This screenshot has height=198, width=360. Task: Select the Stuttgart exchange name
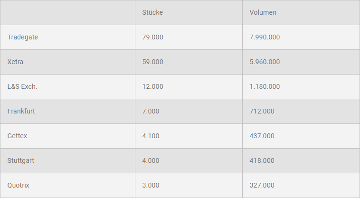tap(21, 160)
